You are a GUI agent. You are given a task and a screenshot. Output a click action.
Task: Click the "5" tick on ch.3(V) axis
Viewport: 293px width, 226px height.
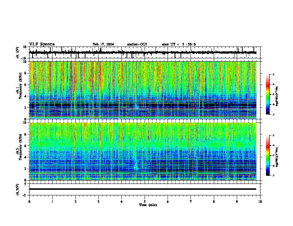tap(26, 184)
